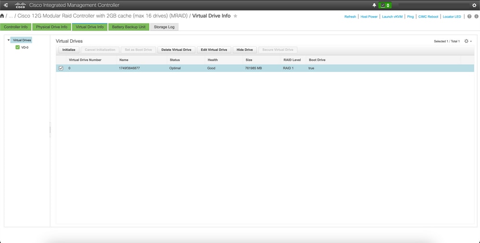This screenshot has height=243, width=480.
Task: Sort by RAID Level column header
Action: 292,60
